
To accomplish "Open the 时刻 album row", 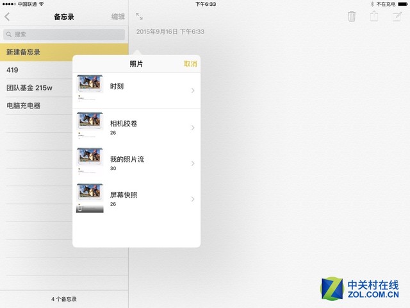I will pyautogui.click(x=136, y=90).
